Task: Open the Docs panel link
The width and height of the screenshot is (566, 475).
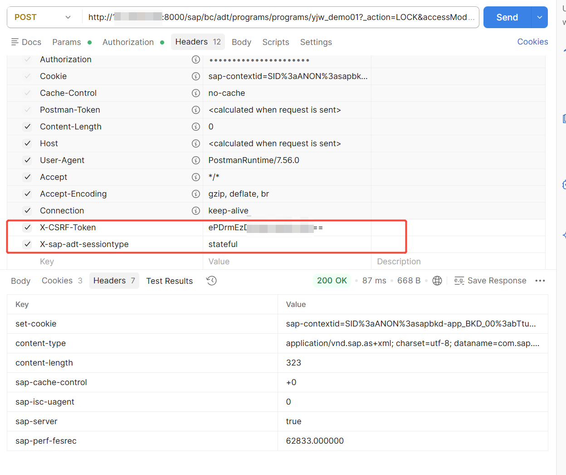Action: click(x=26, y=42)
